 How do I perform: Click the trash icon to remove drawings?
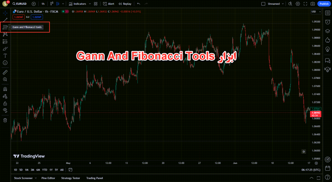tap(5, 120)
